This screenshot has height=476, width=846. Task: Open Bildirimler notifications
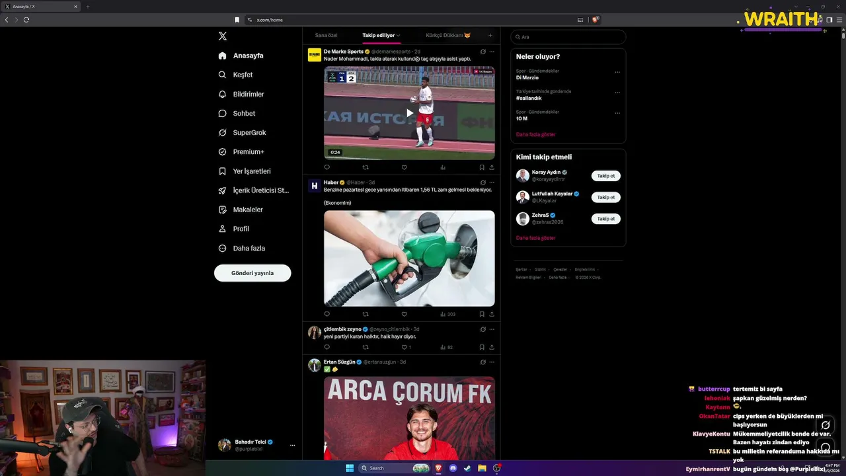pyautogui.click(x=241, y=94)
